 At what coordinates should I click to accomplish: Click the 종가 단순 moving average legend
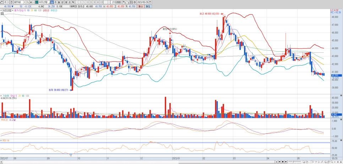point(20,11)
